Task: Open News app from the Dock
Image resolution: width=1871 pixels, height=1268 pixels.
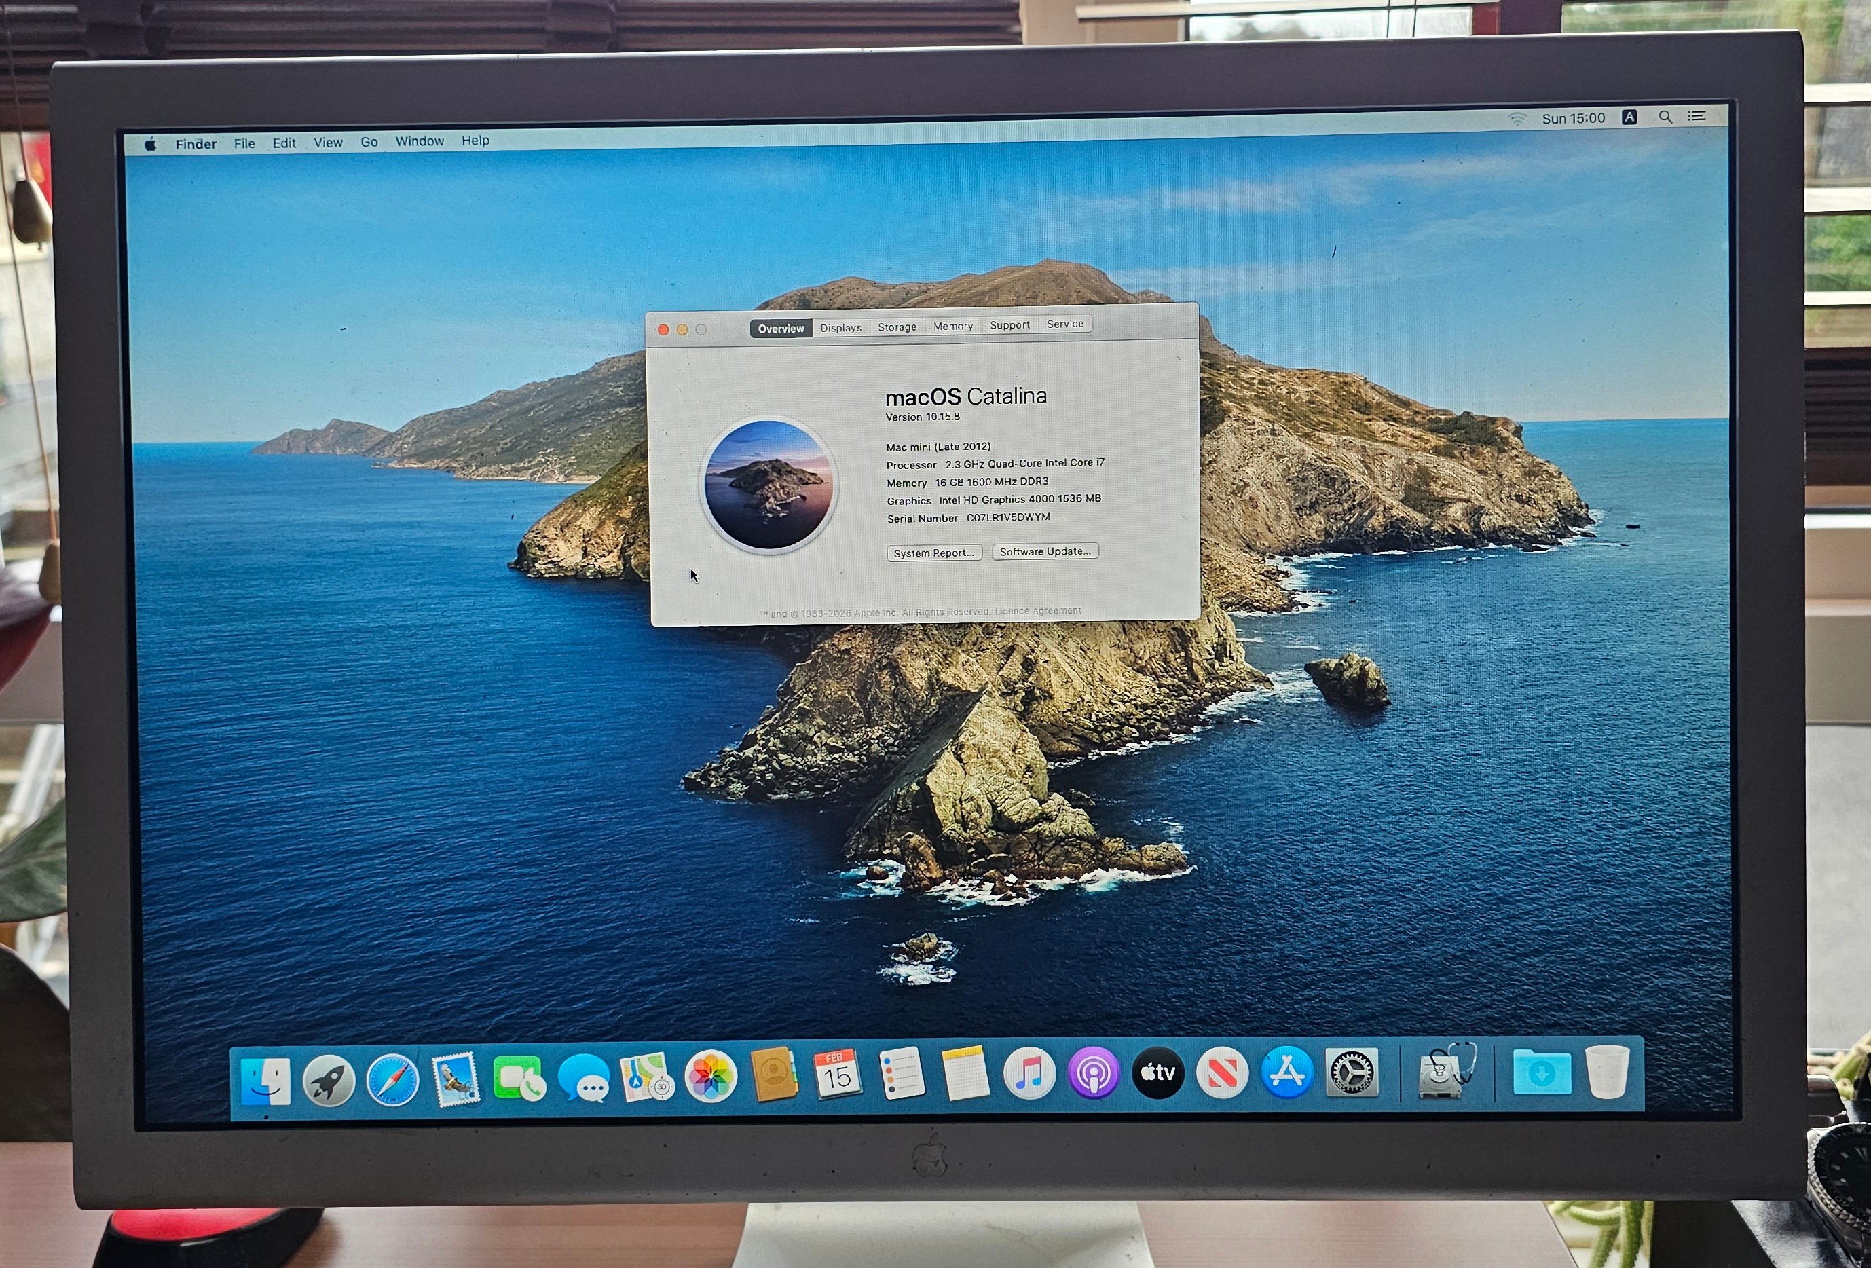Action: point(1222,1073)
